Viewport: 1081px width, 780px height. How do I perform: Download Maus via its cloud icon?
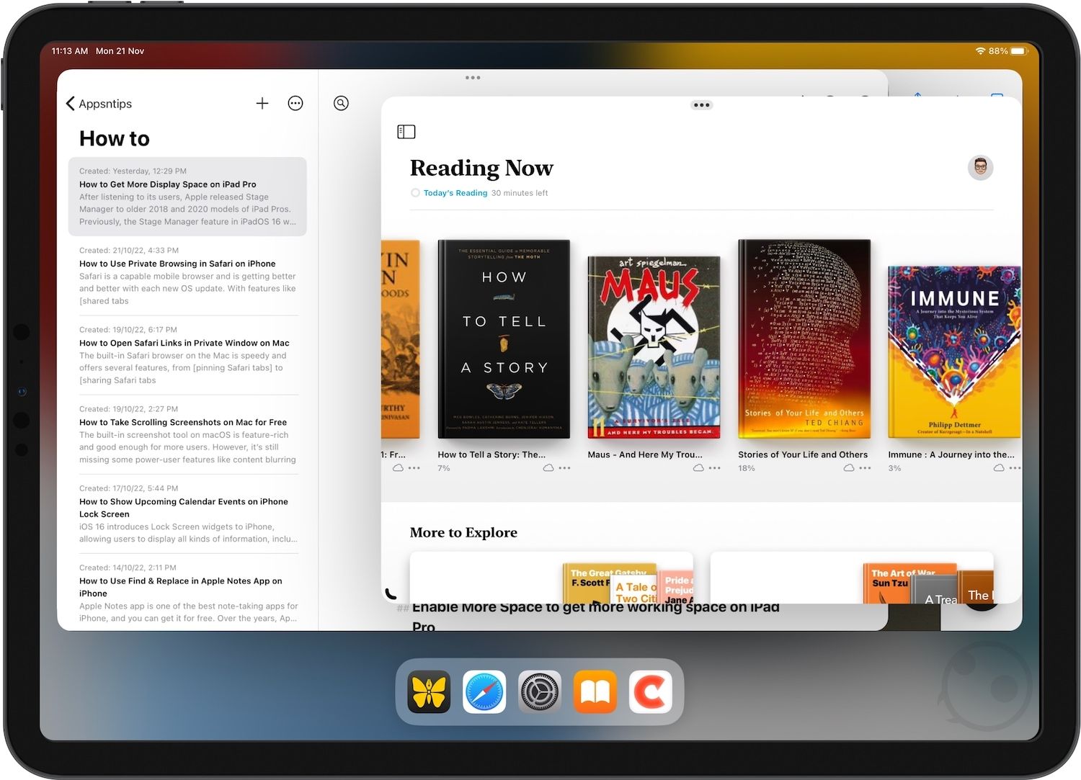click(698, 468)
